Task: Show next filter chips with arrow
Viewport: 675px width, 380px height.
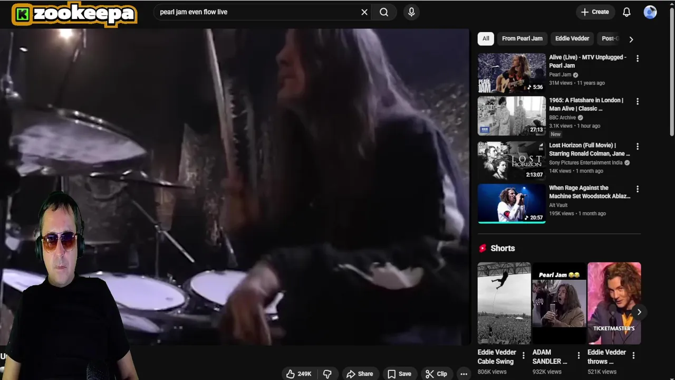Action: tap(631, 39)
